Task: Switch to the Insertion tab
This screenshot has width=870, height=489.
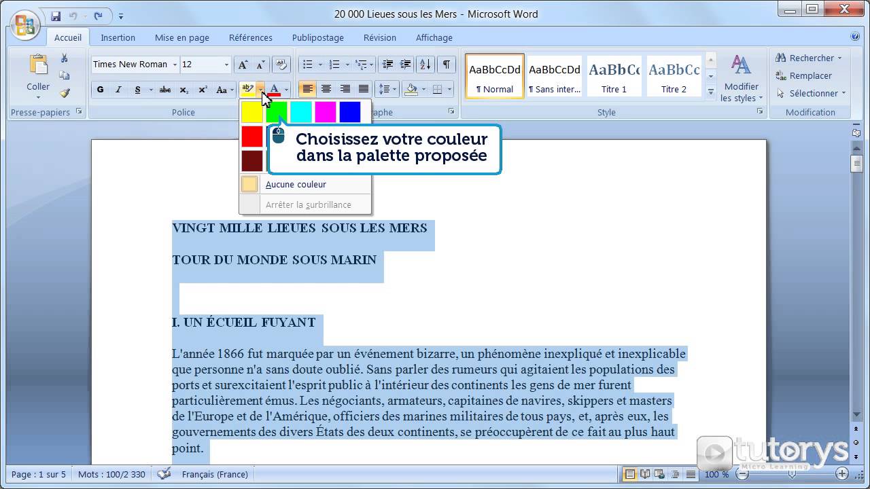Action: 118,37
